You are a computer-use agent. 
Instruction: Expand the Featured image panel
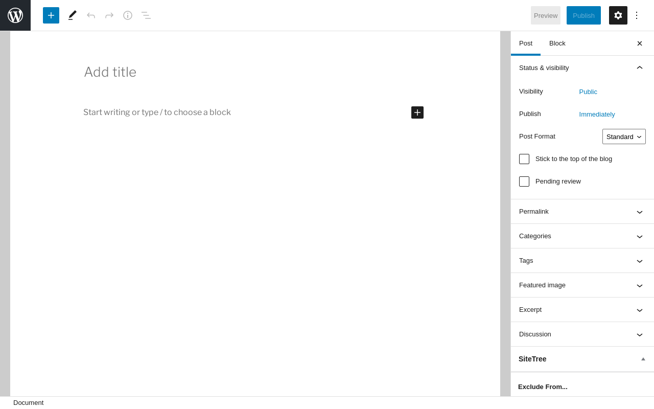[582, 285]
